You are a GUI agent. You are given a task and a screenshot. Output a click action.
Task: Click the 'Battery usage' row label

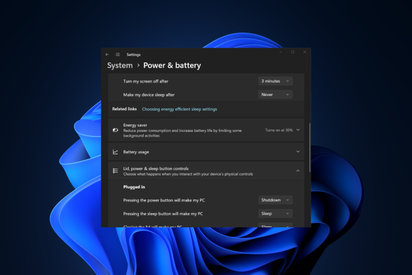136,152
